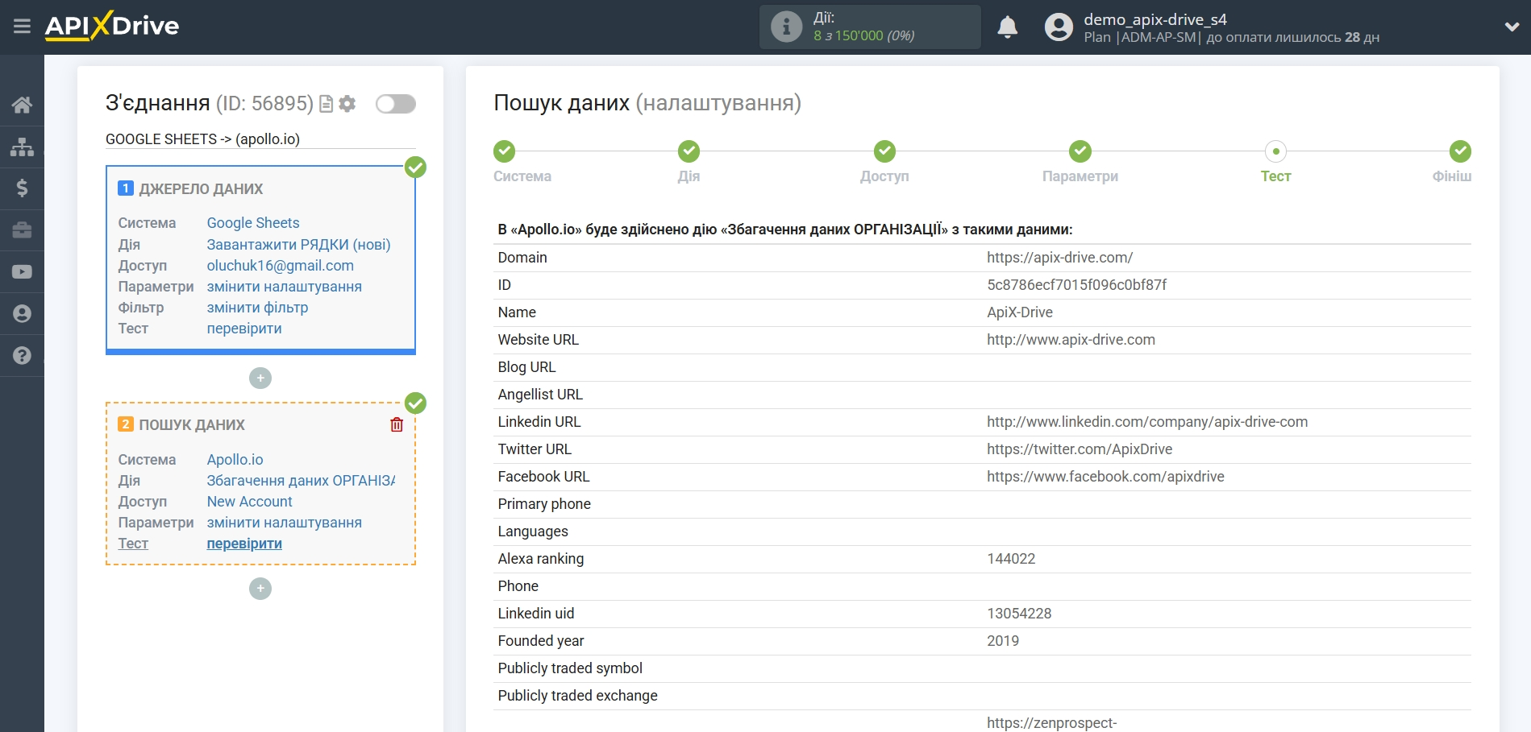Click перевірити link in ПОШУК ДАНИХ block

click(244, 544)
